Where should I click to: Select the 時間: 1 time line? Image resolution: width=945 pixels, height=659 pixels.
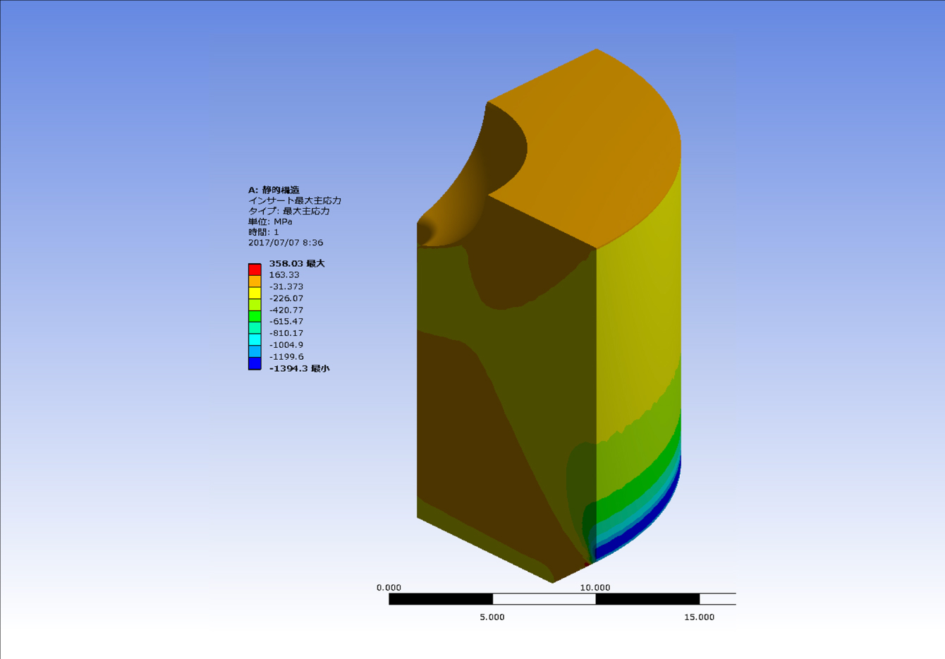click(x=264, y=232)
